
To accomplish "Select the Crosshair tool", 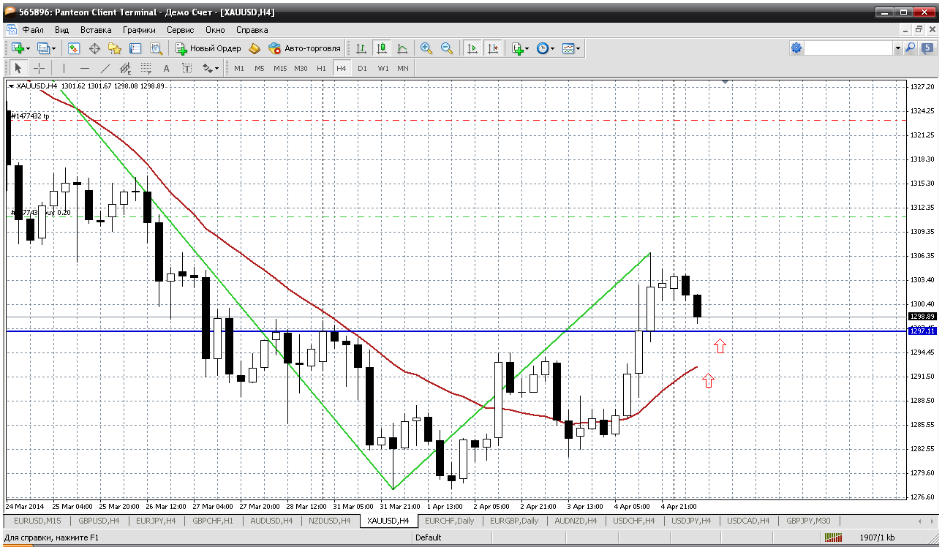I will [39, 68].
